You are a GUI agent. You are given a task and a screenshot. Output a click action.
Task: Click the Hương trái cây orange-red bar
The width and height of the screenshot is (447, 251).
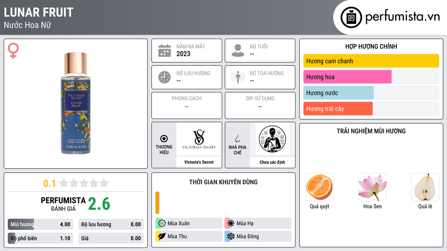(338, 109)
